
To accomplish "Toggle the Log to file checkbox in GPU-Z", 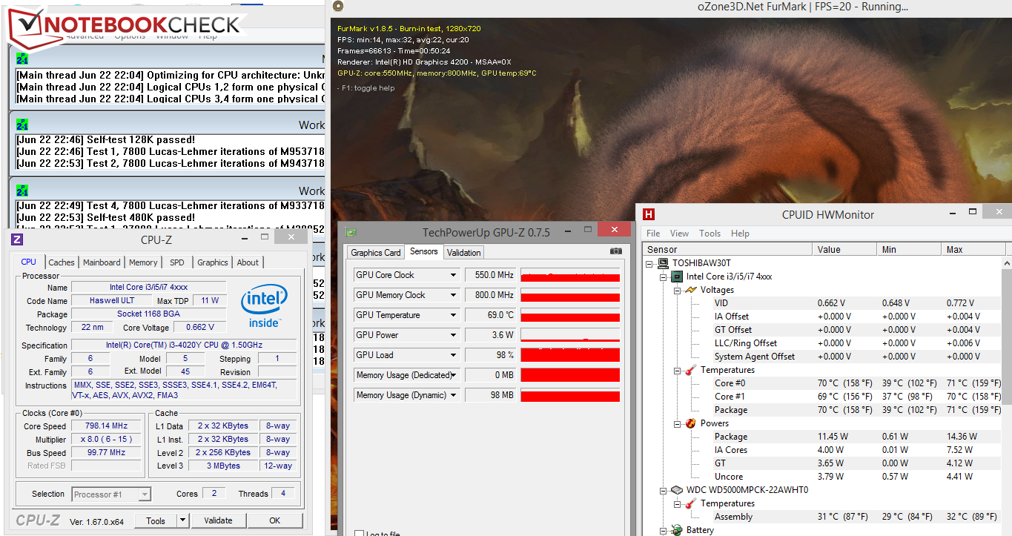I will pos(359,533).
